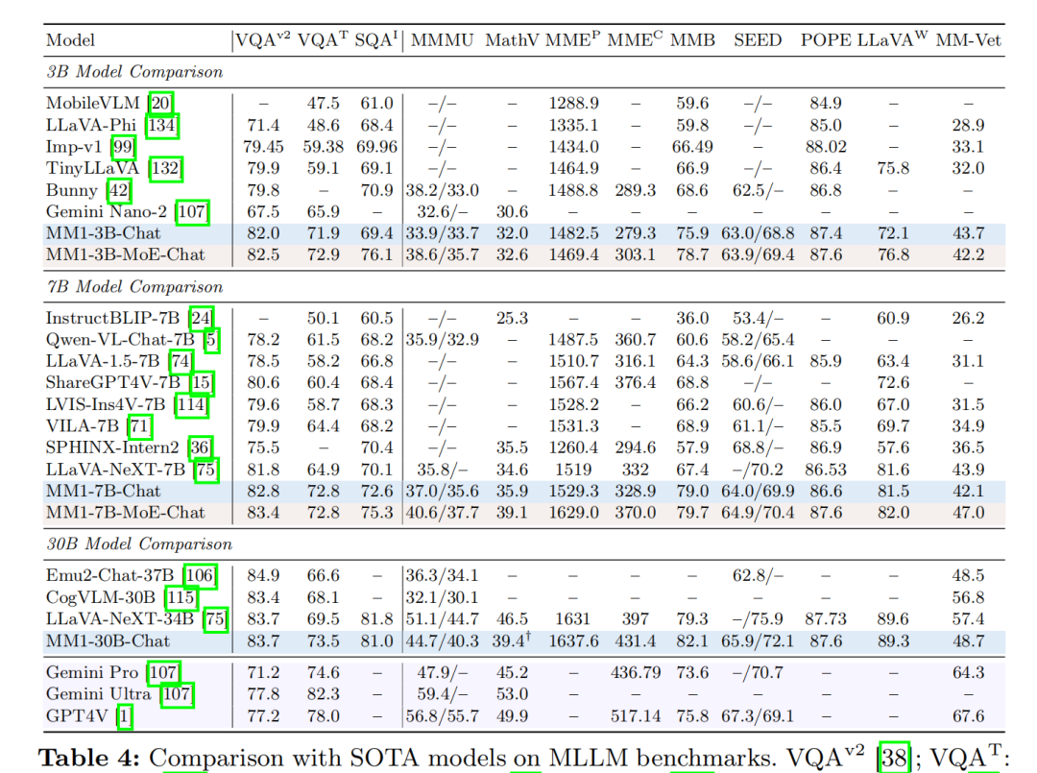Click the "MathV" column header
The image size is (1037, 773).
click(x=512, y=40)
